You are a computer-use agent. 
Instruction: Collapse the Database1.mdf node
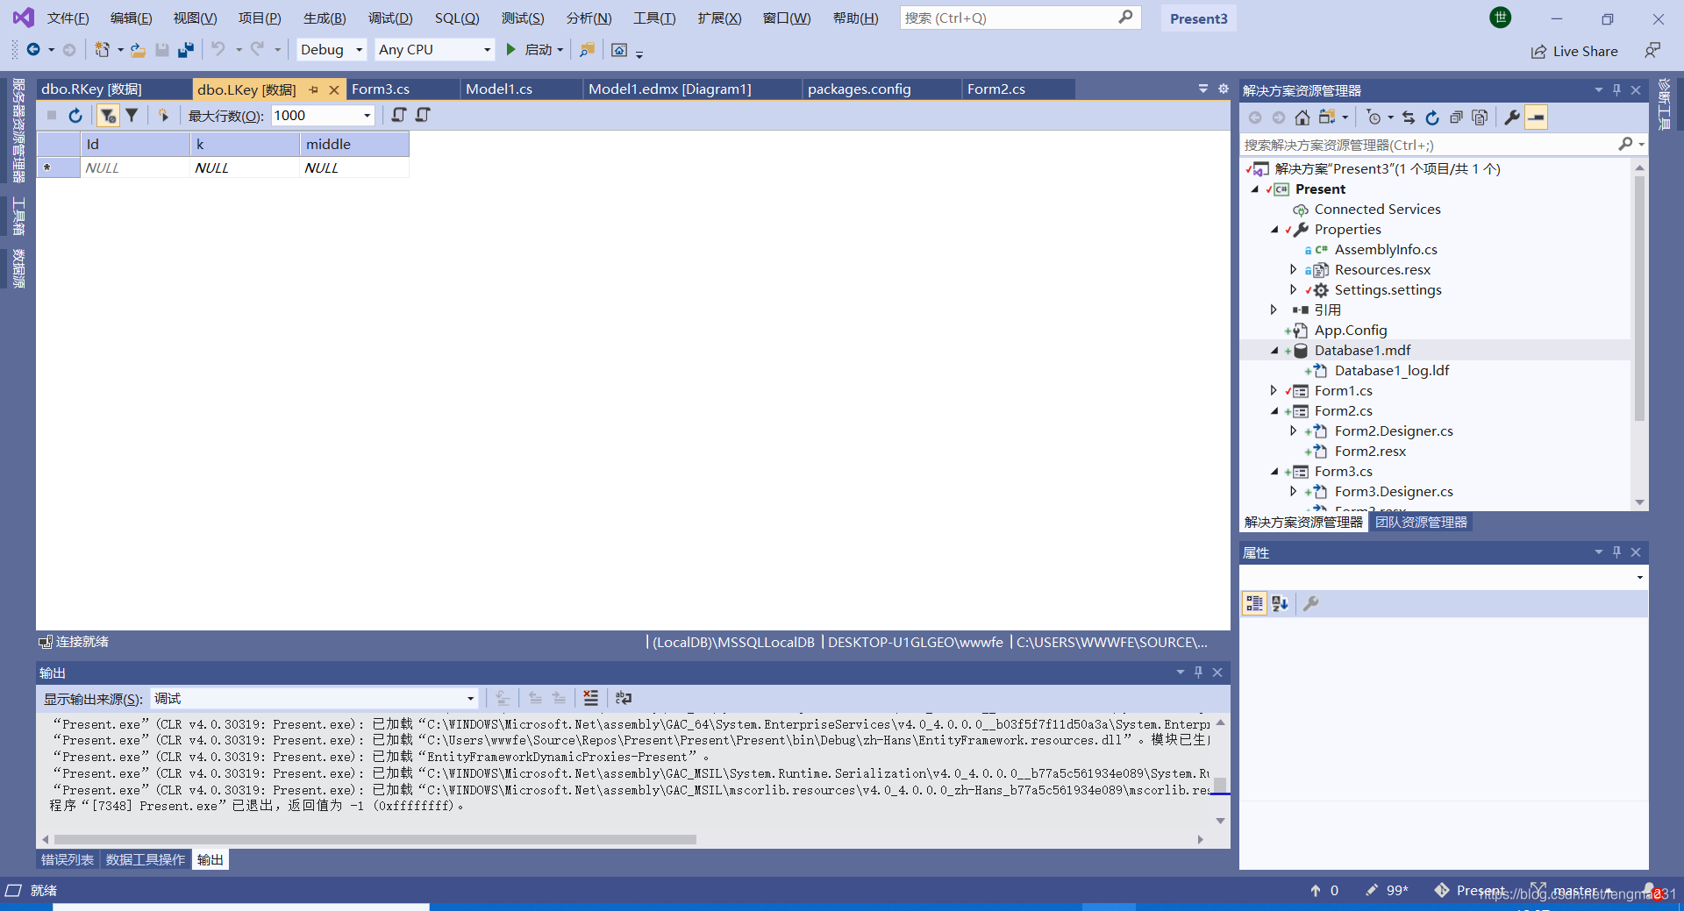1274,351
